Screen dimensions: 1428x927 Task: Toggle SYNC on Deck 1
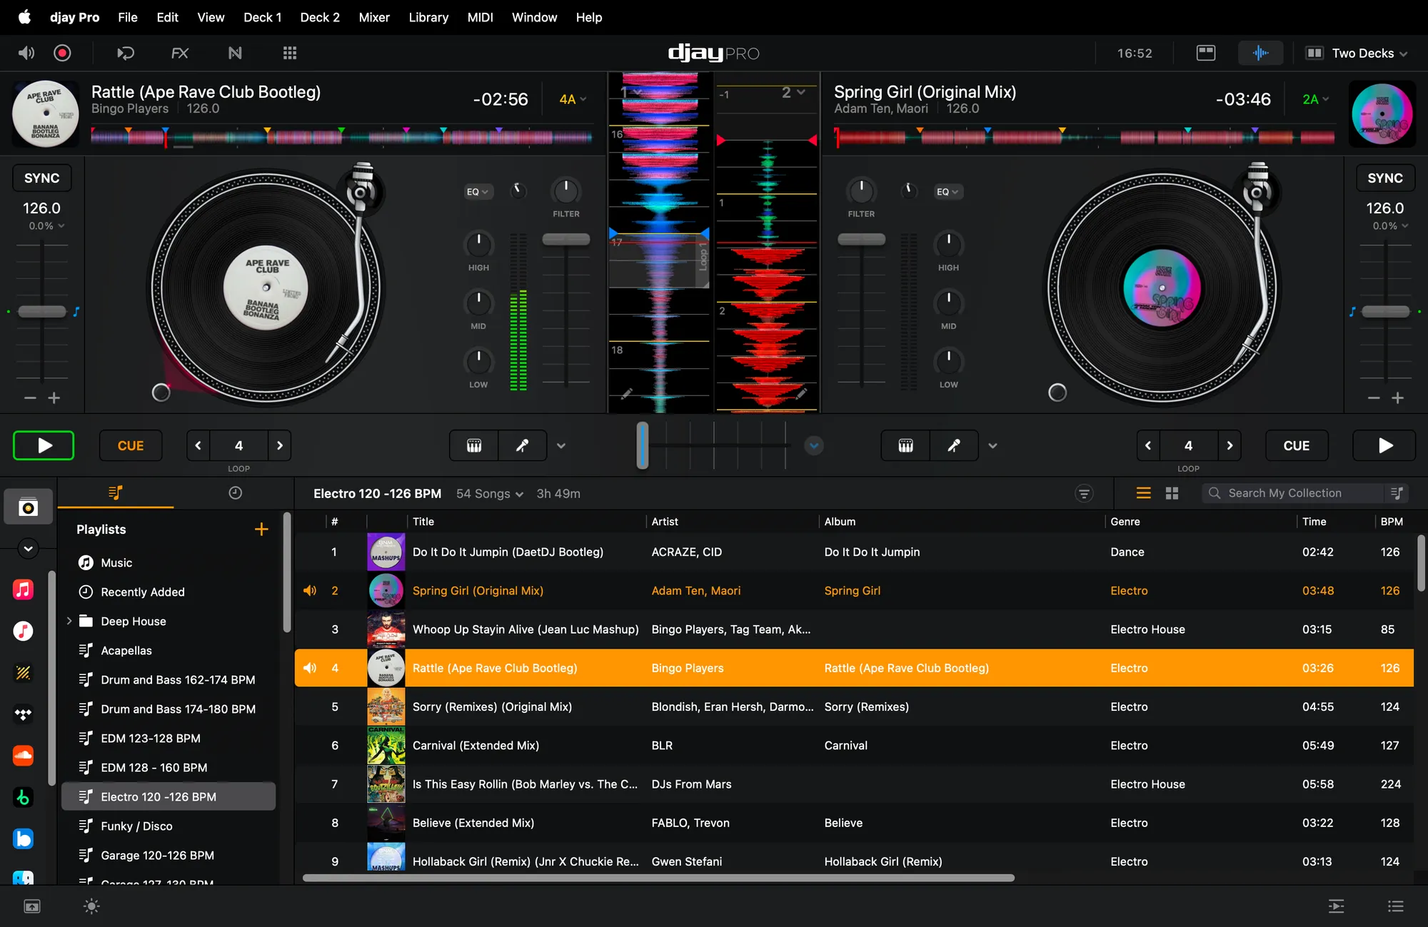41,178
